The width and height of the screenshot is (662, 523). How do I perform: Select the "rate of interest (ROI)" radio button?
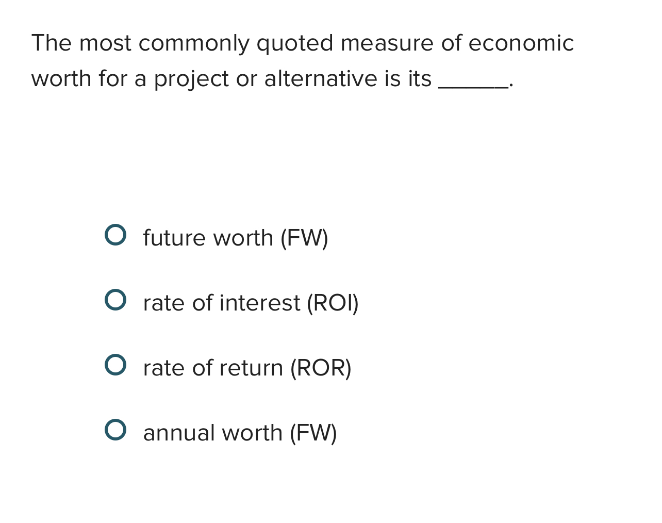coord(116,300)
